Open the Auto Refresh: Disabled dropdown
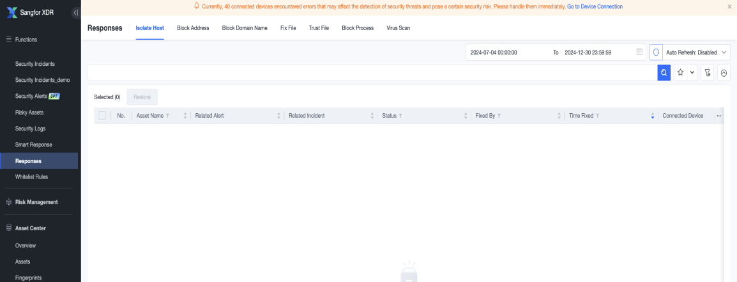Viewport: 737px width, 282px height. click(697, 52)
